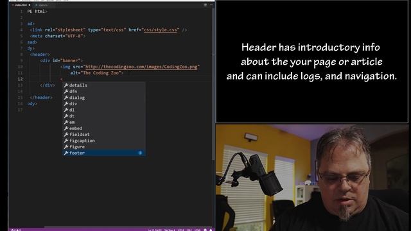Screen dimensions: 411x231
Task: Click the opening <header> tag
Action: 40,55
